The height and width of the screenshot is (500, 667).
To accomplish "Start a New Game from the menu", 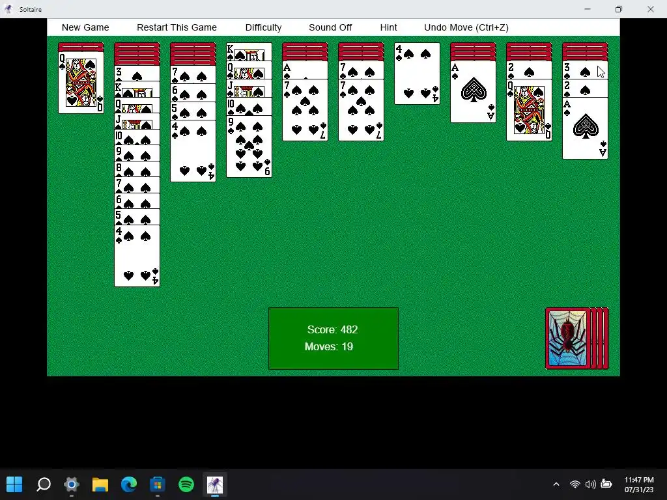I will click(x=85, y=27).
